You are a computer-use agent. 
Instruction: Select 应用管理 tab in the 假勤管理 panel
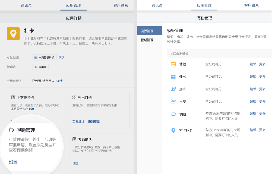(x=204, y=5)
